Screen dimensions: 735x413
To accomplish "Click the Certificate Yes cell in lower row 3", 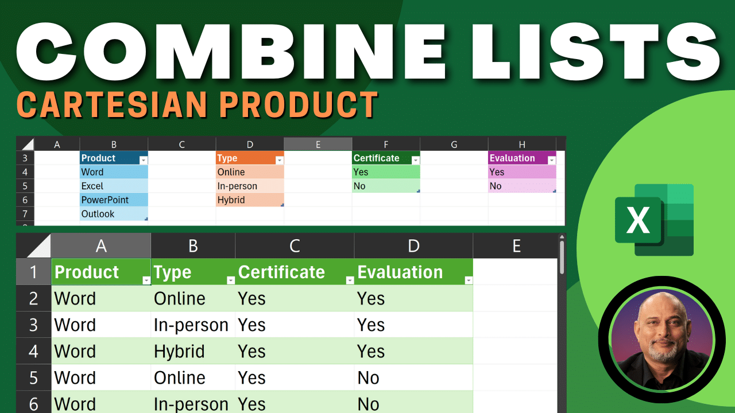I will pyautogui.click(x=295, y=325).
